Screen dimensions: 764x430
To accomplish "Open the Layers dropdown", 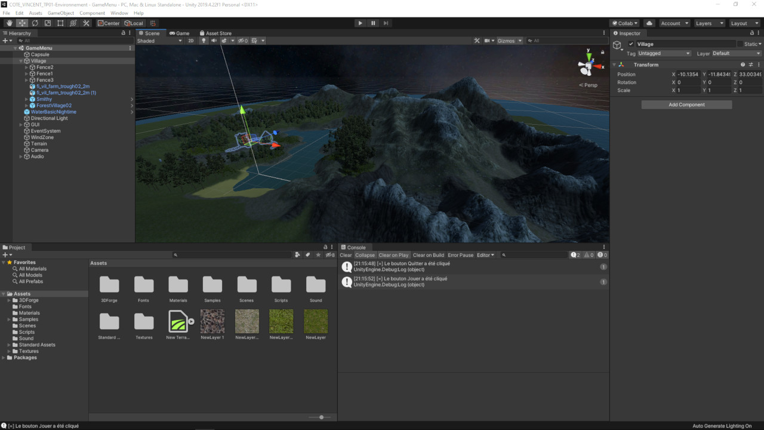I will click(709, 23).
